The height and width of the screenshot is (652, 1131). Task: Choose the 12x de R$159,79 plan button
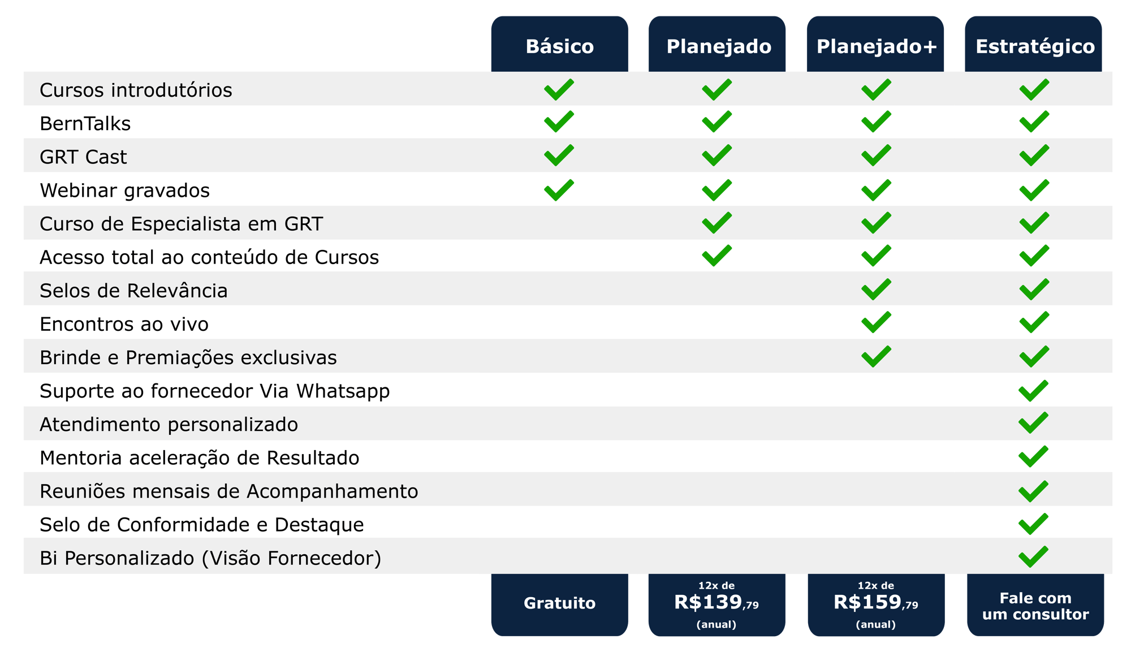876,604
